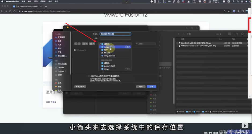
Task: Open Finder grouping options dropdown
Action: point(231,34)
